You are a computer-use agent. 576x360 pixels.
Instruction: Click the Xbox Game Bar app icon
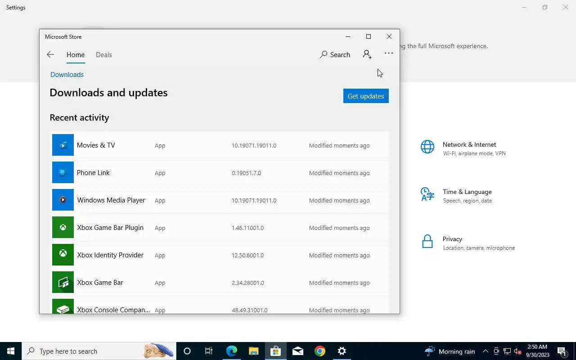click(x=63, y=282)
